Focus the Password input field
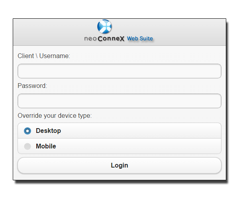 click(x=119, y=101)
